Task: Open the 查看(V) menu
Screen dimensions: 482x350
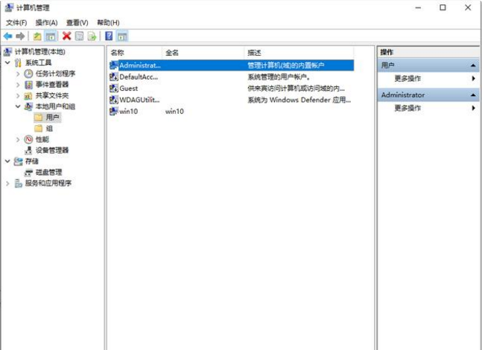Action: click(x=77, y=23)
